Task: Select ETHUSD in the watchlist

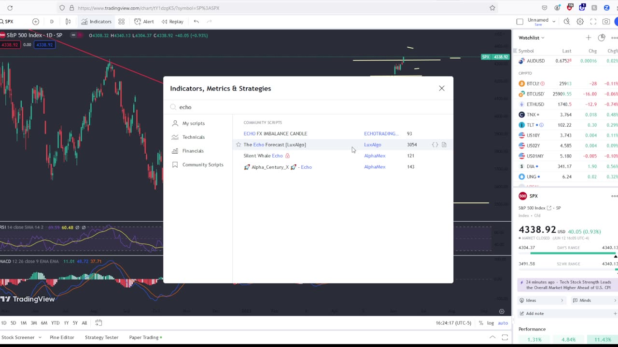Action: [x=565, y=104]
